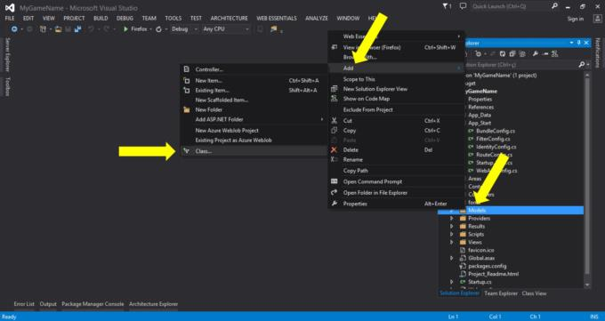Click the Solution Explorer Collapse All icon
This screenshot has height=321, width=605.
tap(512, 54)
